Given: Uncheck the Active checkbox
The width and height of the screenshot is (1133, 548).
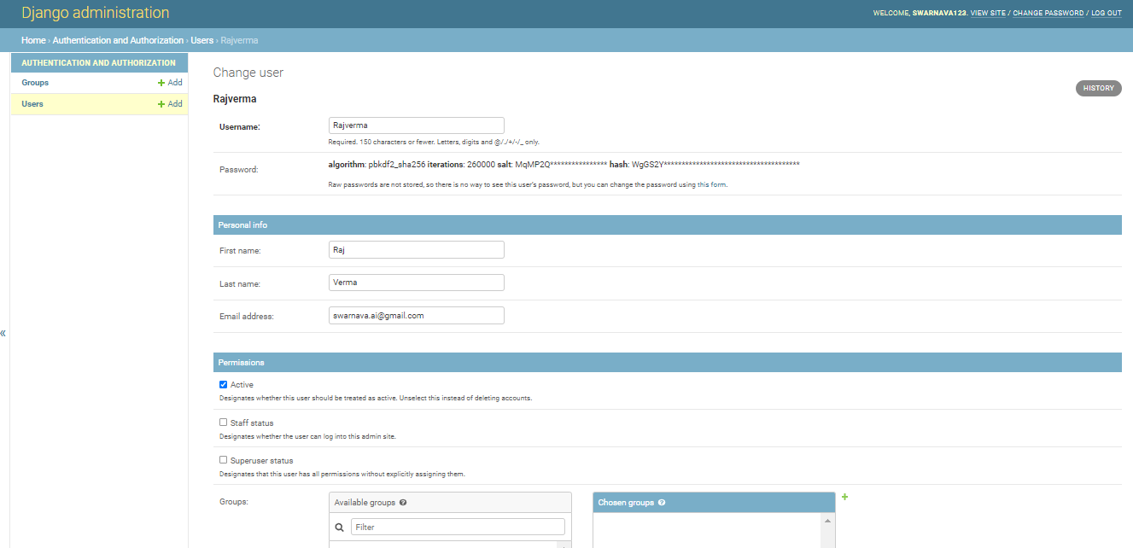Looking at the screenshot, I should pyautogui.click(x=224, y=385).
